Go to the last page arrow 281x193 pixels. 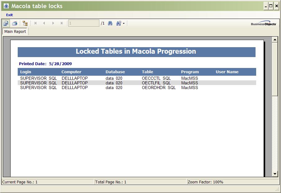62,23
